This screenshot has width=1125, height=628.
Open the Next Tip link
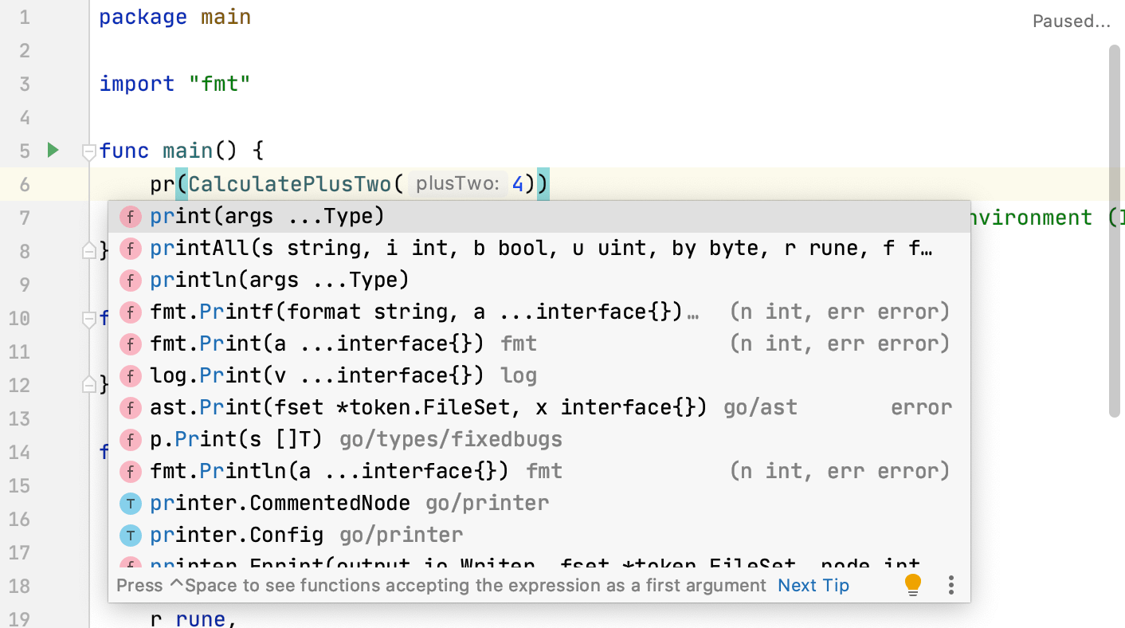[x=813, y=584]
